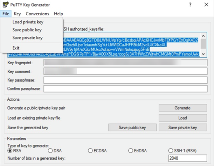
Task: Select the RSA key type
Action: (14, 151)
